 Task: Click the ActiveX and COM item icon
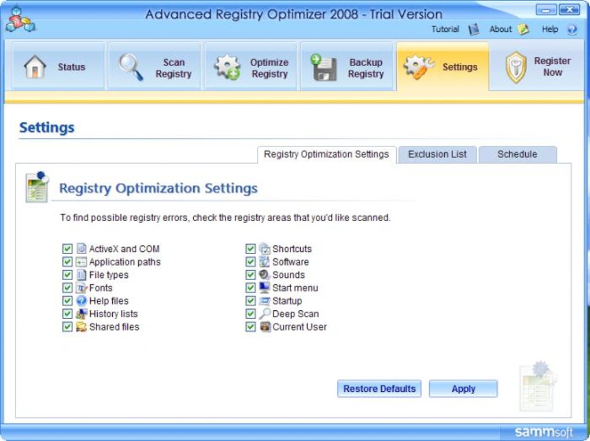(x=82, y=248)
